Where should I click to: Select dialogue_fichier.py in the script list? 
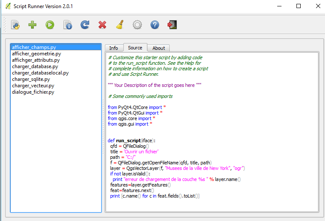pyautogui.click(x=56, y=92)
